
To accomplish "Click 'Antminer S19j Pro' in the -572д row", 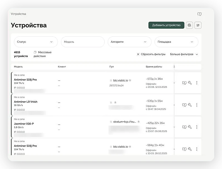I will click(x=25, y=79).
